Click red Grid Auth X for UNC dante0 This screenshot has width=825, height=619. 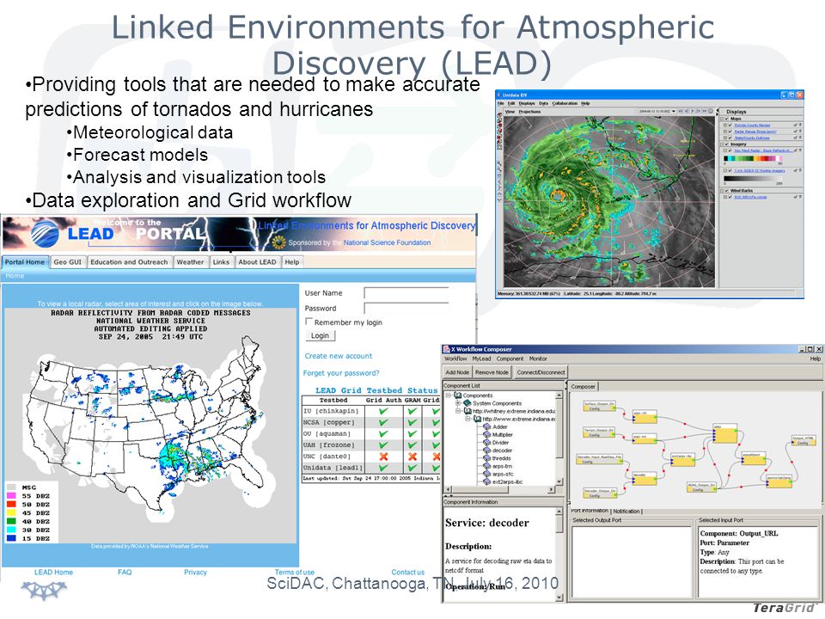(383, 457)
